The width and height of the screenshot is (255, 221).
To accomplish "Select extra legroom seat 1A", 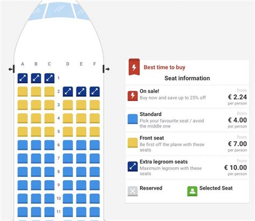I will [x=23, y=79].
